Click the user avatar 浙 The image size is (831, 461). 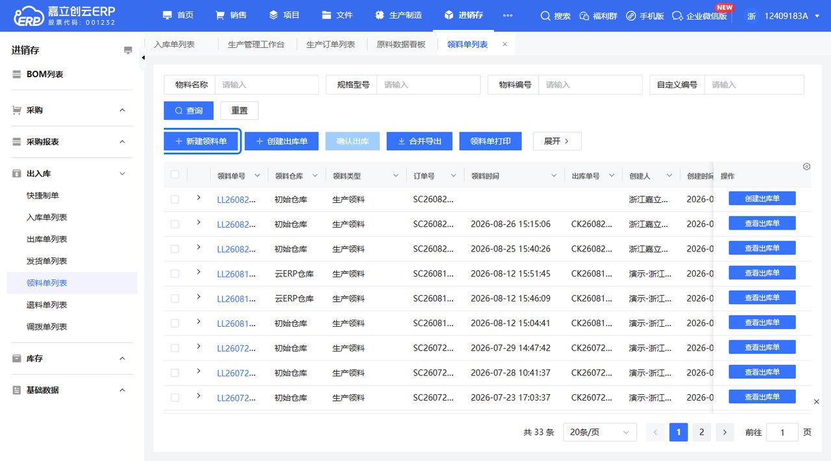coord(752,16)
